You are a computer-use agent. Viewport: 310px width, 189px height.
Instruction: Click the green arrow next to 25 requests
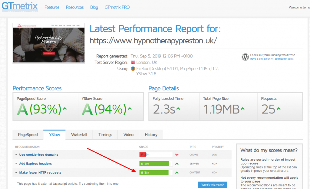[x=279, y=109]
